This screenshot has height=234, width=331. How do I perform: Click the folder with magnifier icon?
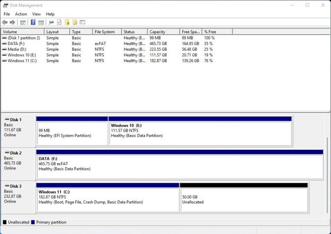tap(75, 22)
